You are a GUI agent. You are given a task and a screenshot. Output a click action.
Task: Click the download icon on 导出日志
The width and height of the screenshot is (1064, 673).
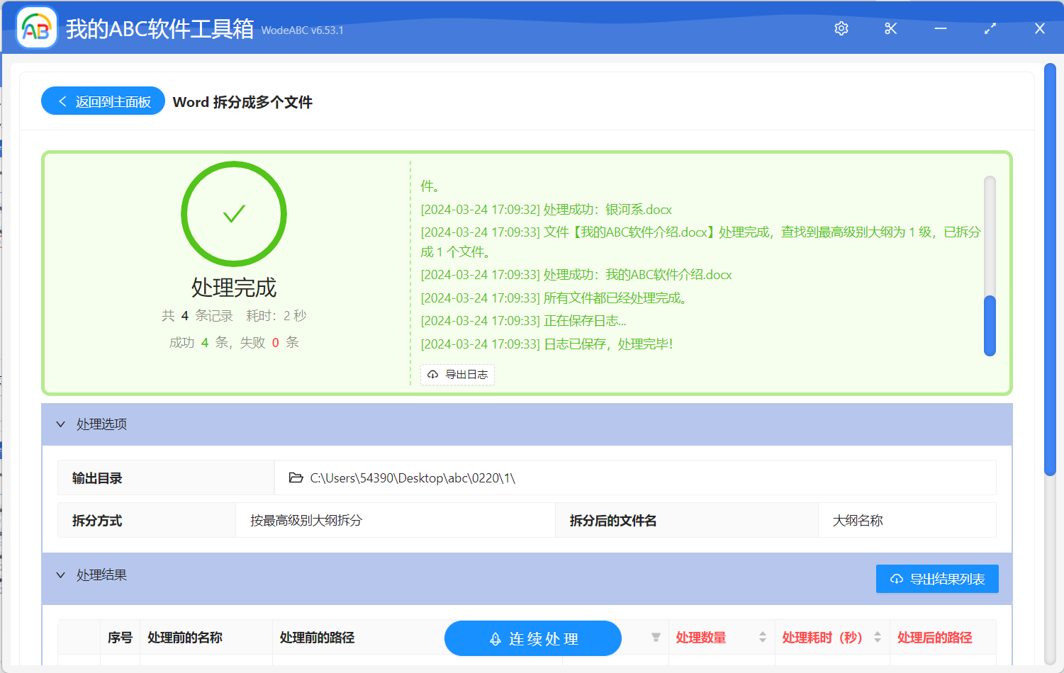(432, 374)
